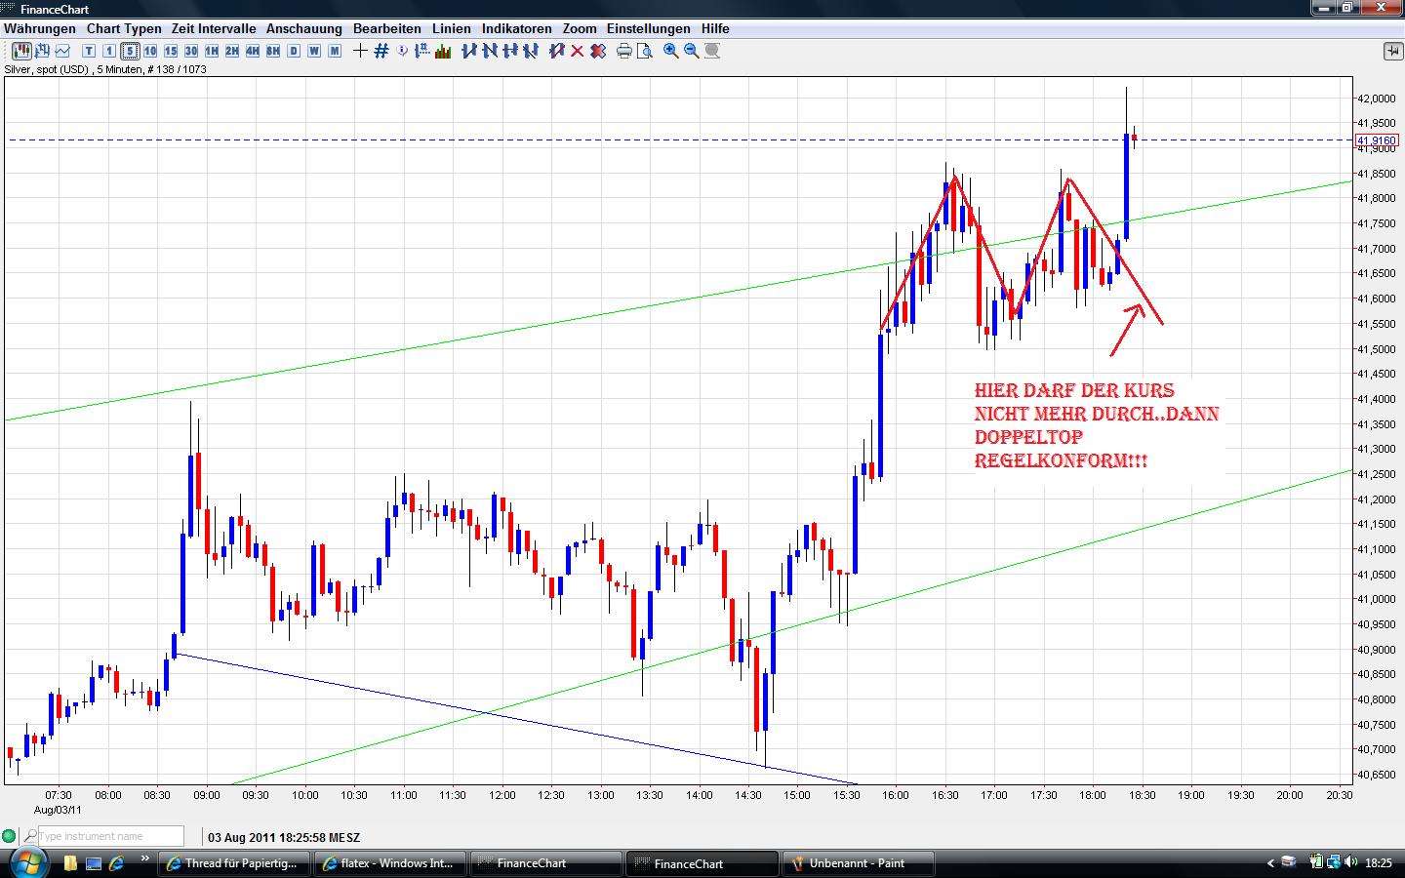Click the pin button at toolbar right
Viewport: 1405px width, 878px height.
1391,51
